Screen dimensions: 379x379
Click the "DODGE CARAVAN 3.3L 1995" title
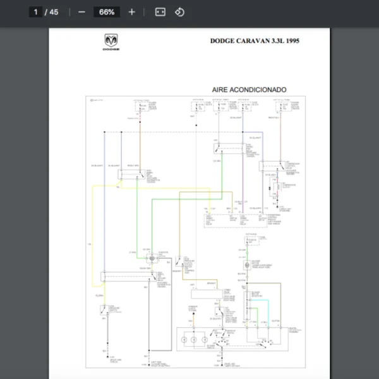pos(255,40)
